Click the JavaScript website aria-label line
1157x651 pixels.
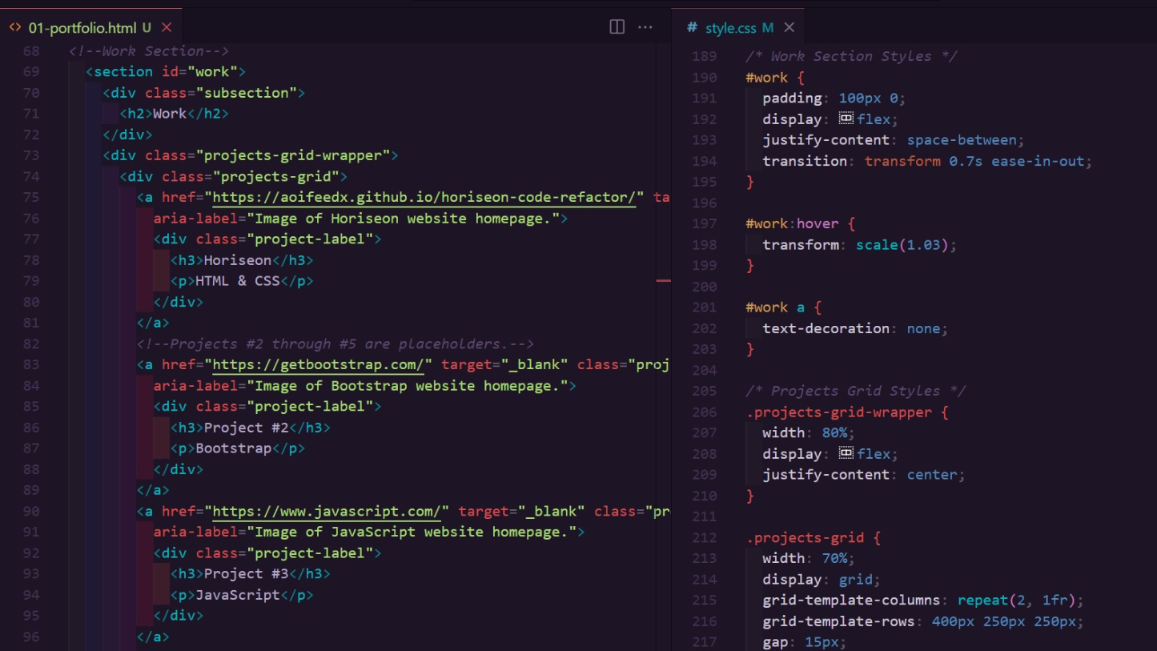(369, 532)
